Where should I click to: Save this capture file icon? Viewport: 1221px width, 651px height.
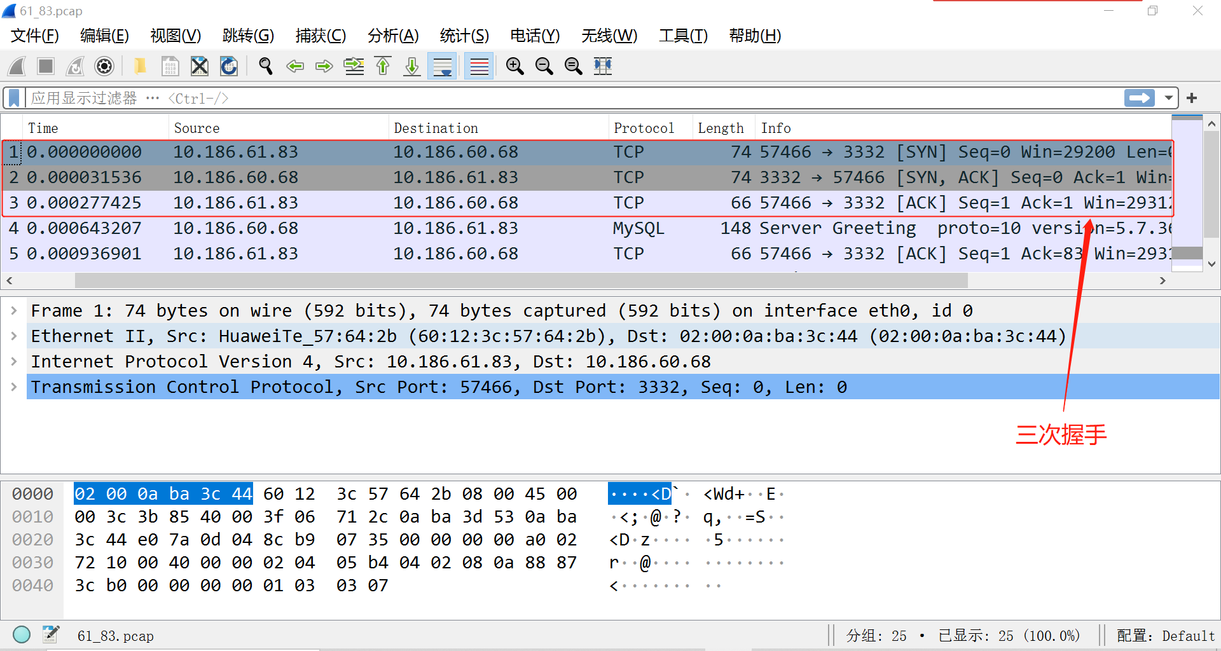(x=170, y=66)
